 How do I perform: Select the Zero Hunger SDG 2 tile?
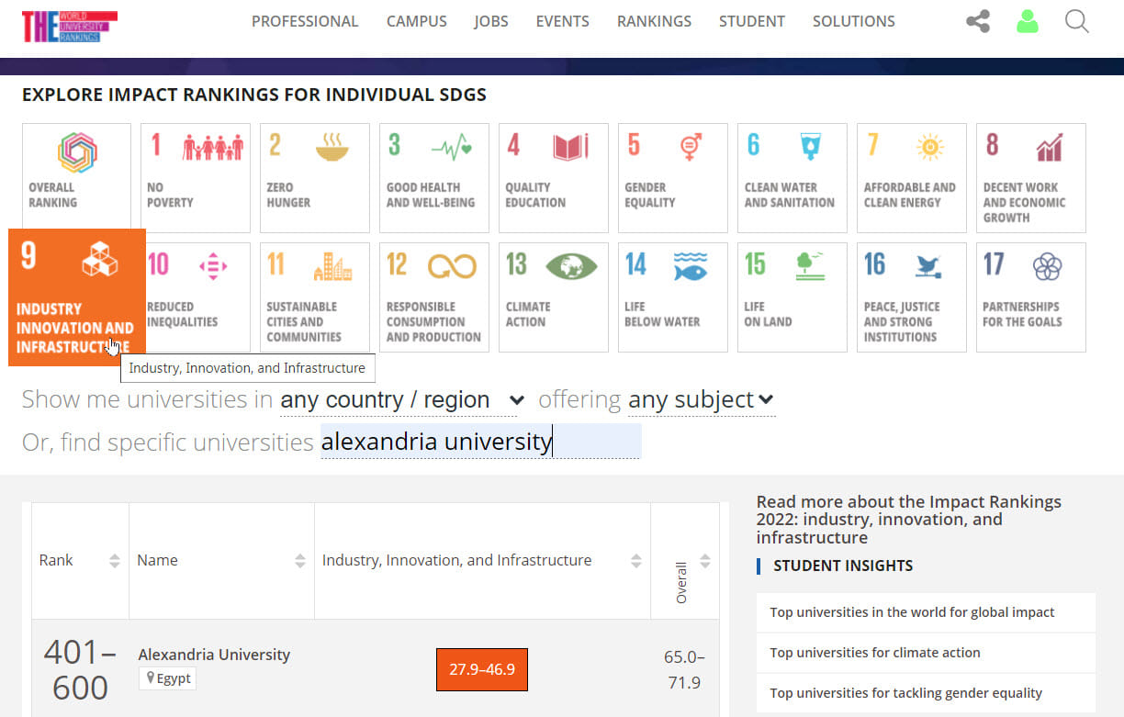click(x=314, y=177)
